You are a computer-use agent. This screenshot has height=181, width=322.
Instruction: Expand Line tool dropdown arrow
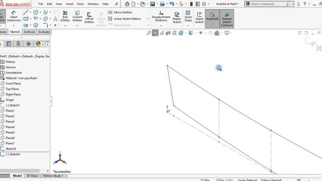31,12
